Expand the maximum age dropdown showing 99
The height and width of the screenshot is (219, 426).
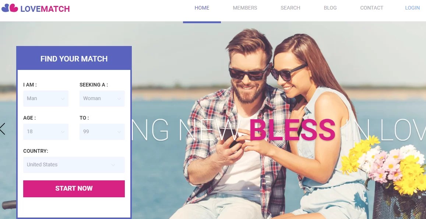tap(102, 131)
